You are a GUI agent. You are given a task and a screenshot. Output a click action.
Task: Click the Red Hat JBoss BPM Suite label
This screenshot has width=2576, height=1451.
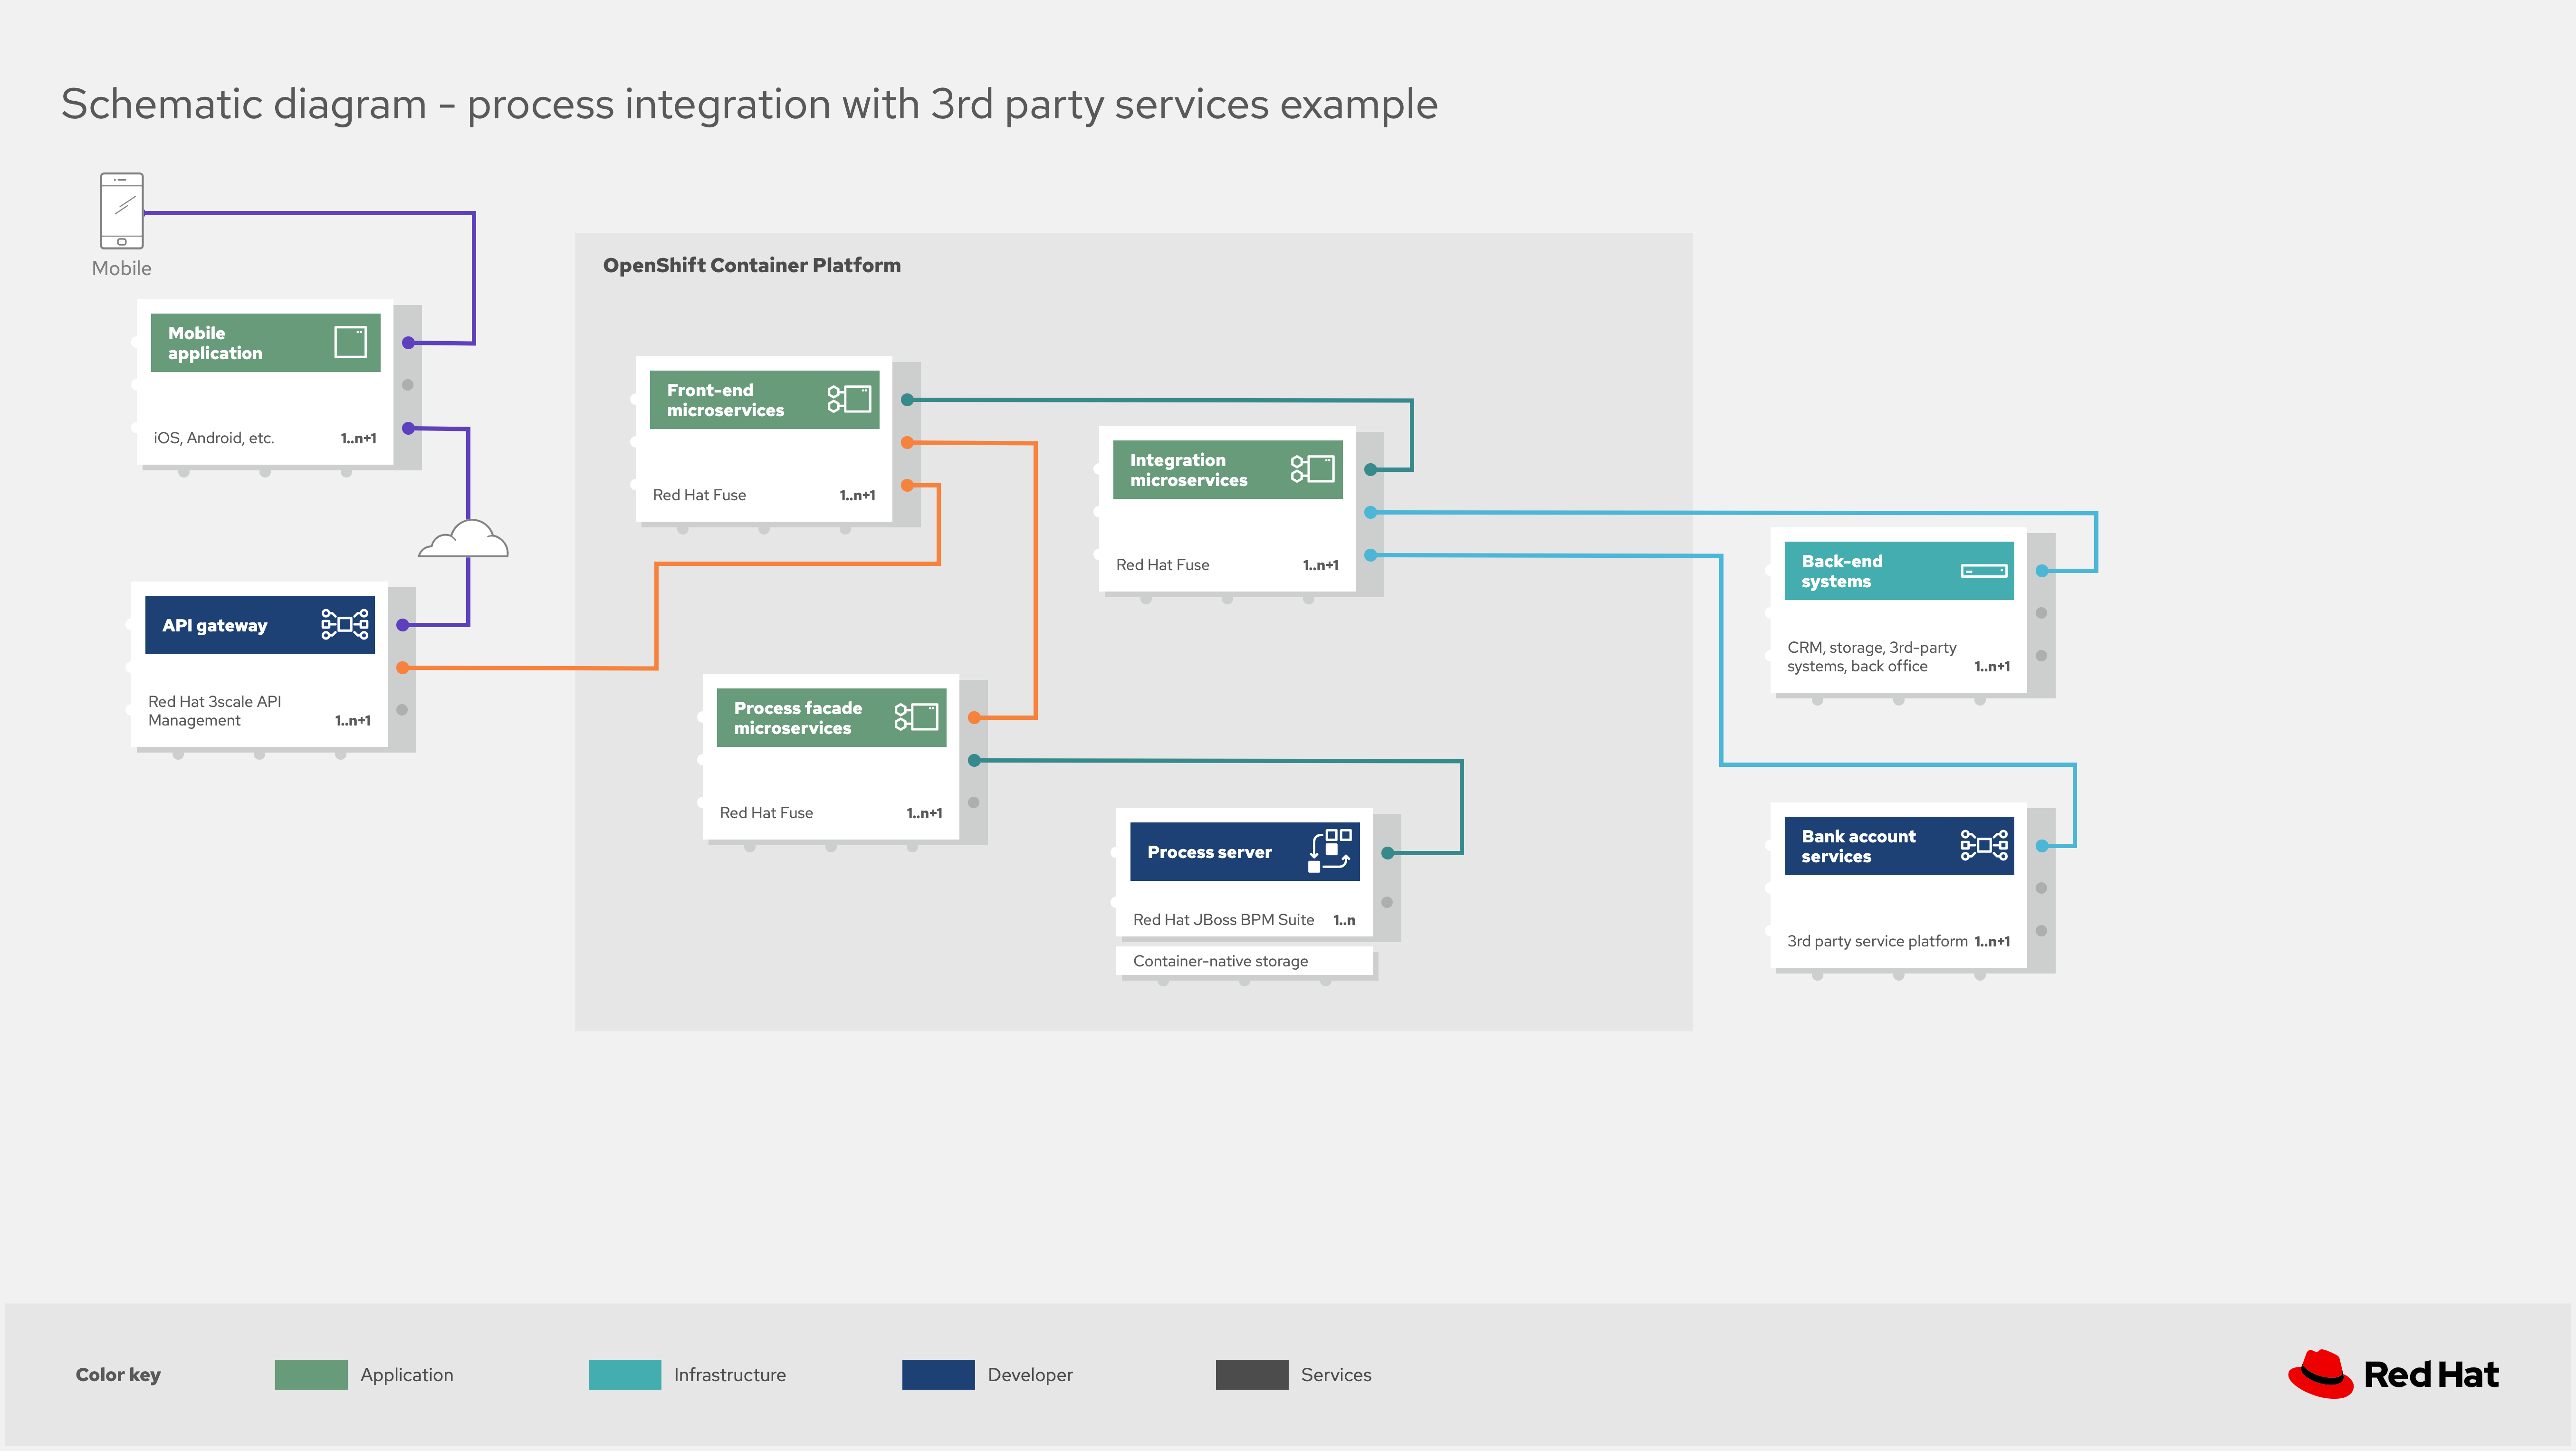[x=1223, y=920]
